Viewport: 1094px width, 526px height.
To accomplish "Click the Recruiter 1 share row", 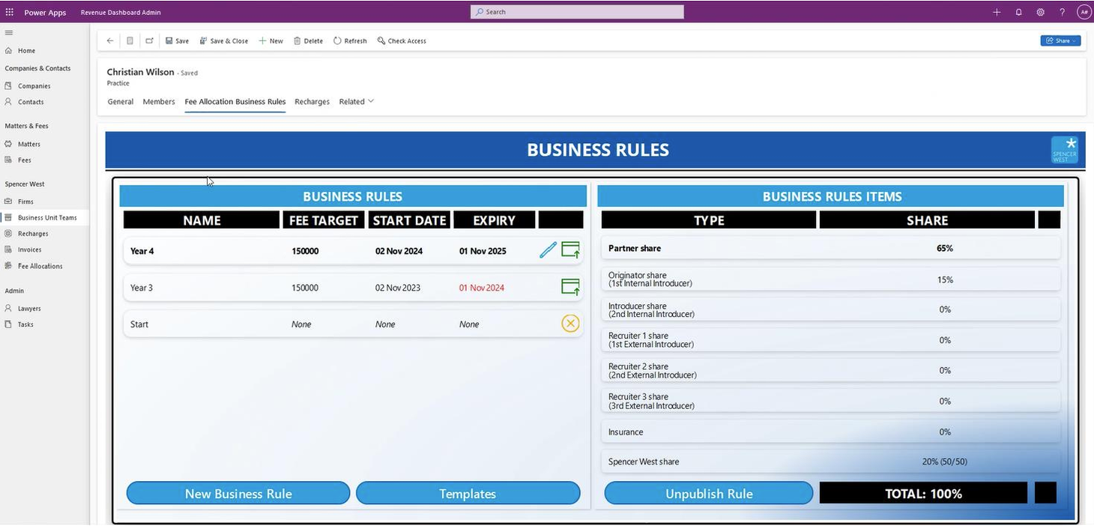I will pyautogui.click(x=831, y=339).
